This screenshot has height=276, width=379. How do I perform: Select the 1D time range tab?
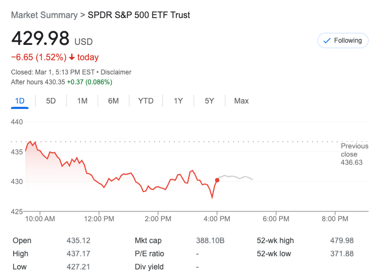tap(20, 101)
